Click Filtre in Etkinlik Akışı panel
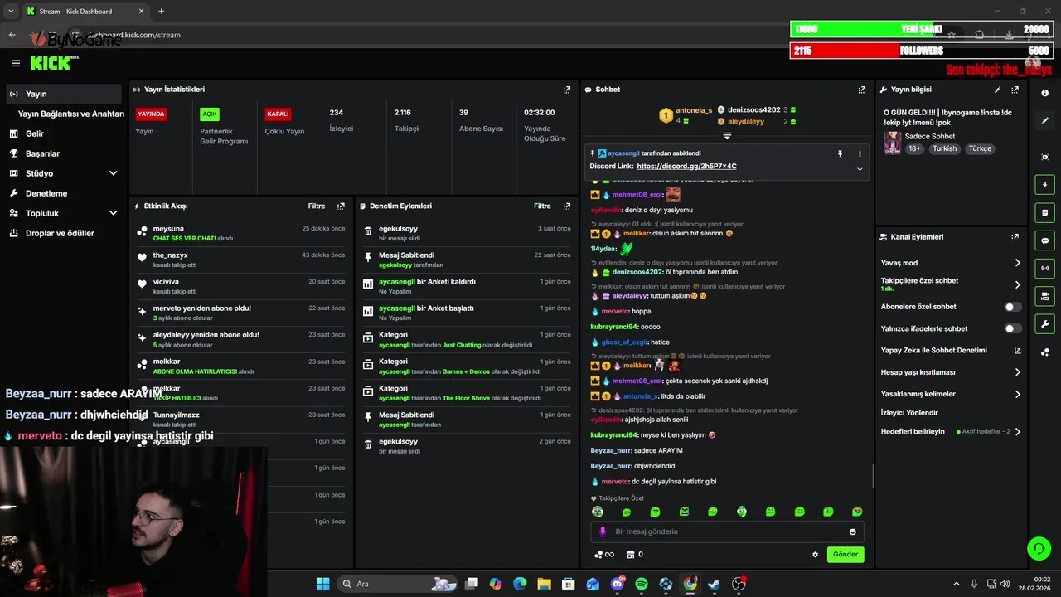The image size is (1061, 597). tap(317, 206)
